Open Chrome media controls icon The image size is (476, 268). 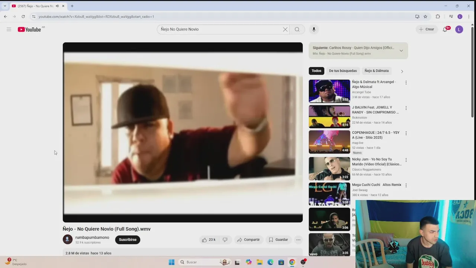click(451, 16)
